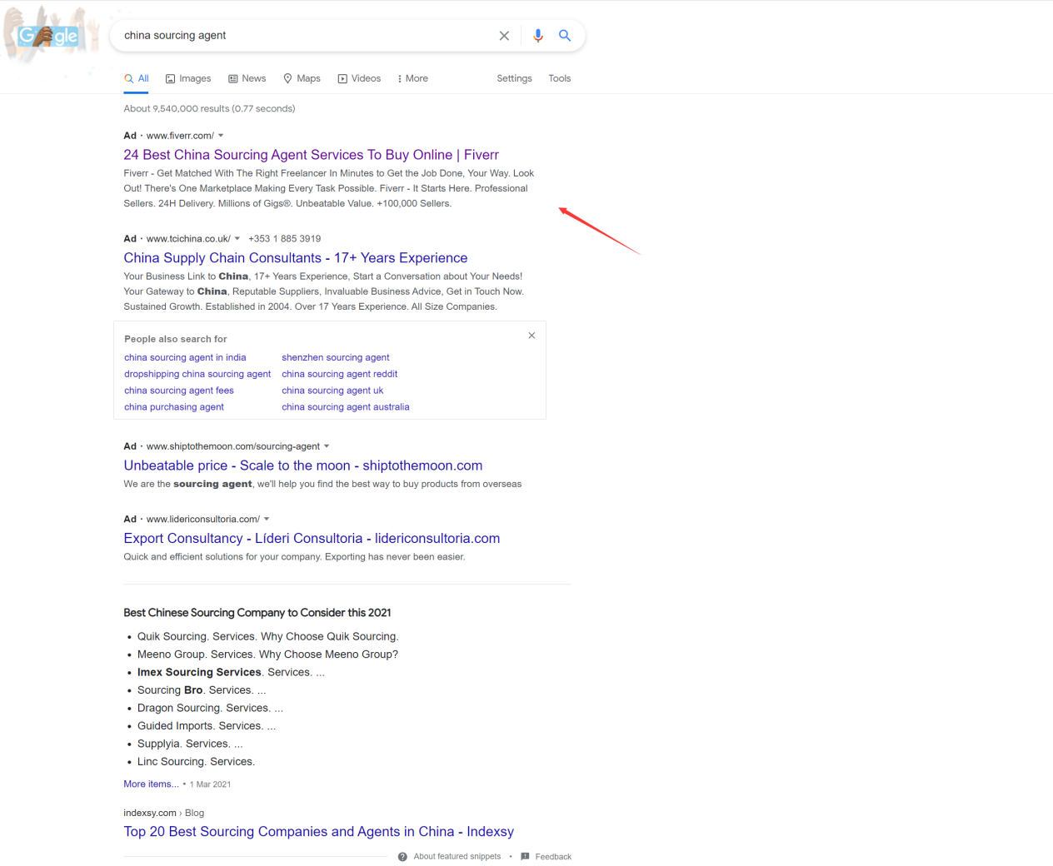Open Unbeatable price shiptothemoon.com ad
Viewport: 1053px width, 866px height.
[303, 465]
